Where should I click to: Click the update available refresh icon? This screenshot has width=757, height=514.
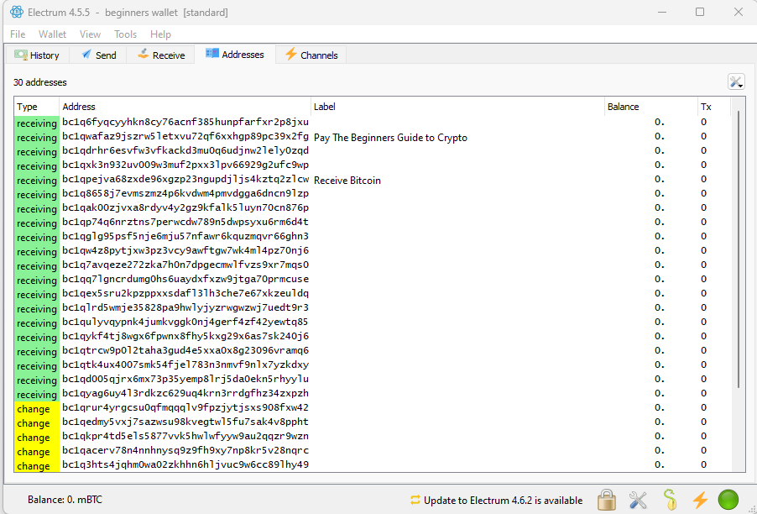point(415,501)
